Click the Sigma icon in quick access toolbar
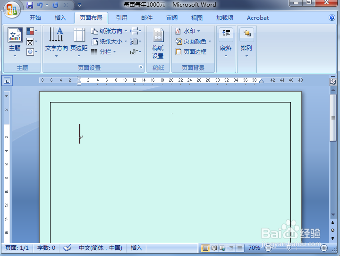This screenshot has width=340, height=256. (65, 5)
